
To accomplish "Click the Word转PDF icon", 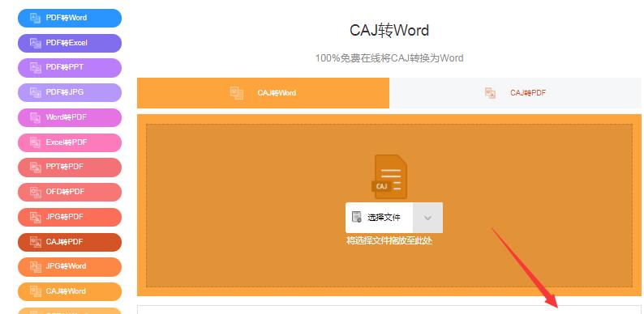I will 36,117.
